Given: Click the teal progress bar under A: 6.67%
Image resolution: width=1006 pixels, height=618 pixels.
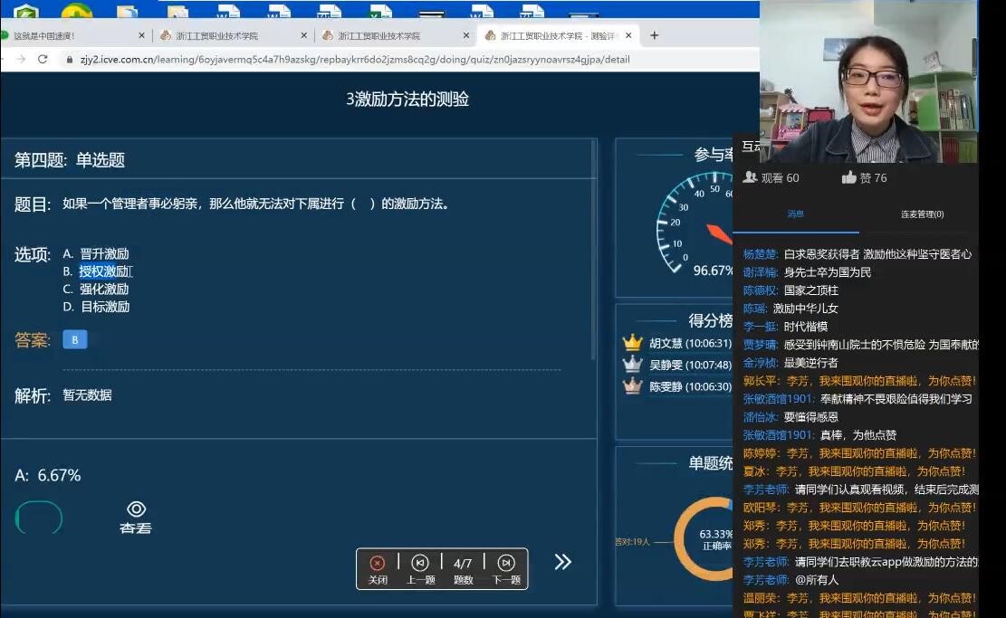Looking at the screenshot, I should [39, 518].
